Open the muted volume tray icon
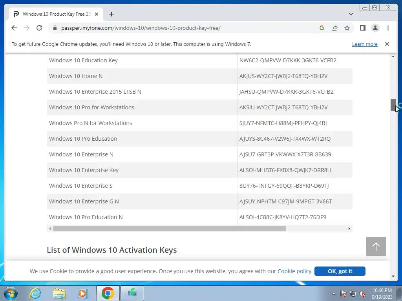 click(362, 294)
